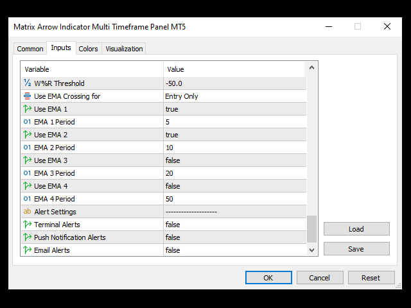Click the scrollbar up arrow
The height and width of the screenshot is (308, 411).
(x=311, y=67)
